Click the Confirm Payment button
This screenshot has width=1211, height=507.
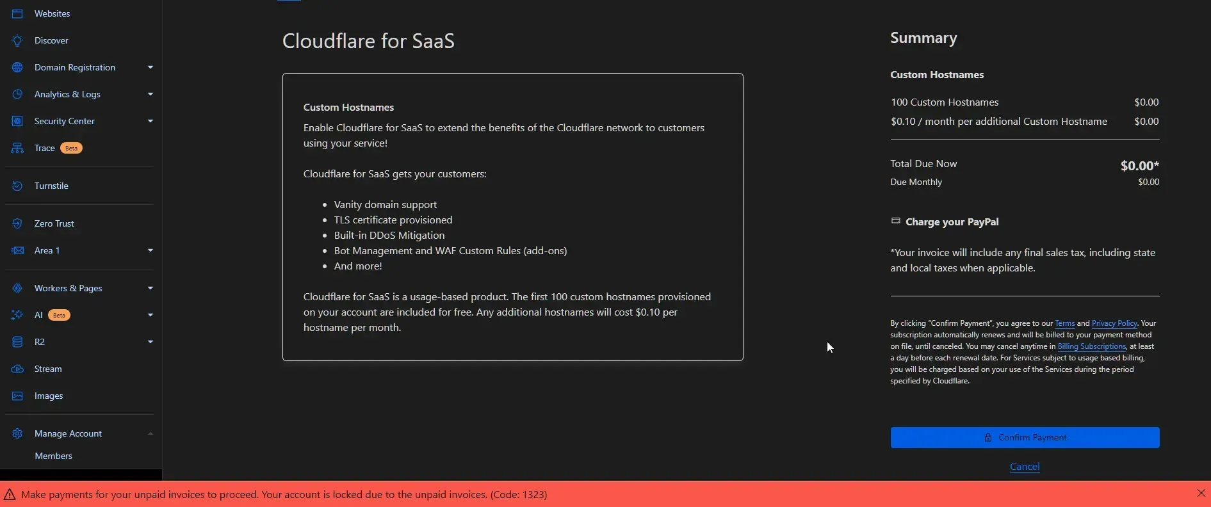(x=1025, y=437)
